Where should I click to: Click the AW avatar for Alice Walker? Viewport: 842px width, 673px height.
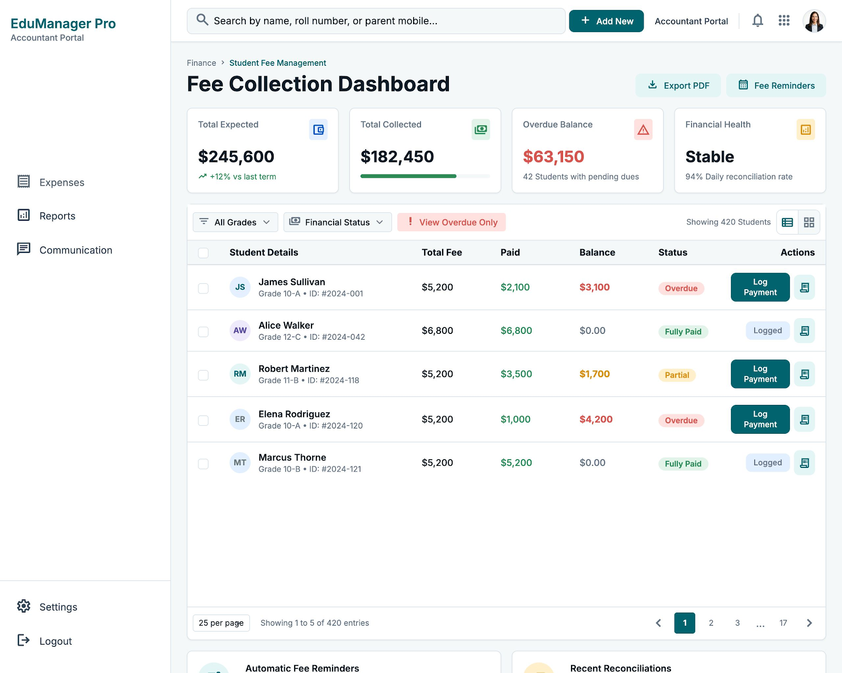pos(240,331)
